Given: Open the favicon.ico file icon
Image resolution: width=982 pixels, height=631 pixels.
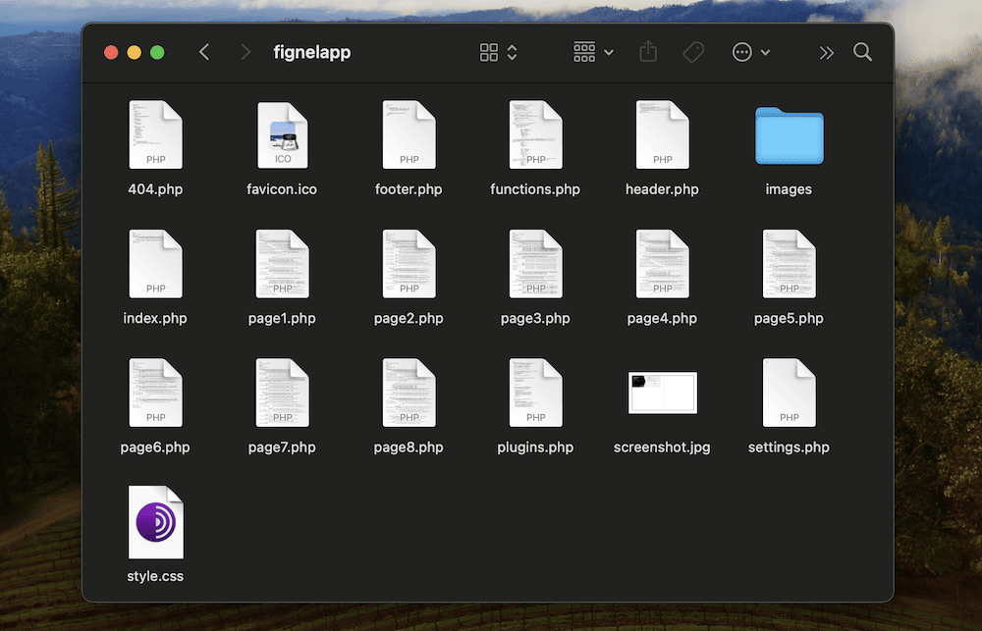Looking at the screenshot, I should [x=283, y=135].
